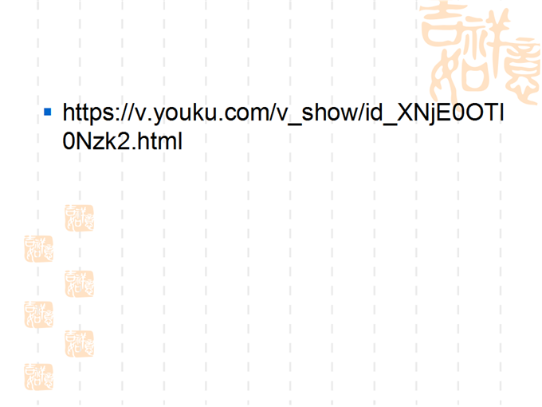Screen dimensions: 542x407
Task: Click the 意 character in the large watermark
Action: [x=522, y=71]
